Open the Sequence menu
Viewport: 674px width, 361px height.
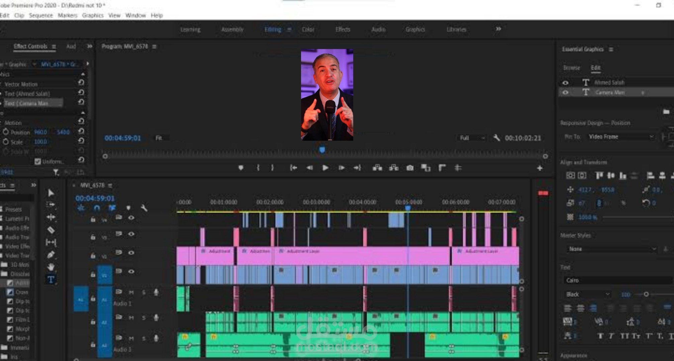[41, 15]
